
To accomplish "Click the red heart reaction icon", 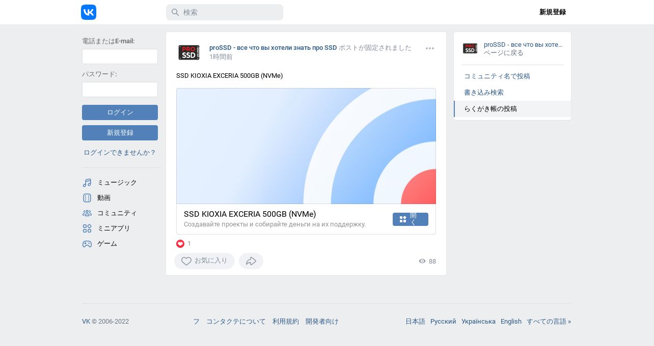I will pos(180,244).
